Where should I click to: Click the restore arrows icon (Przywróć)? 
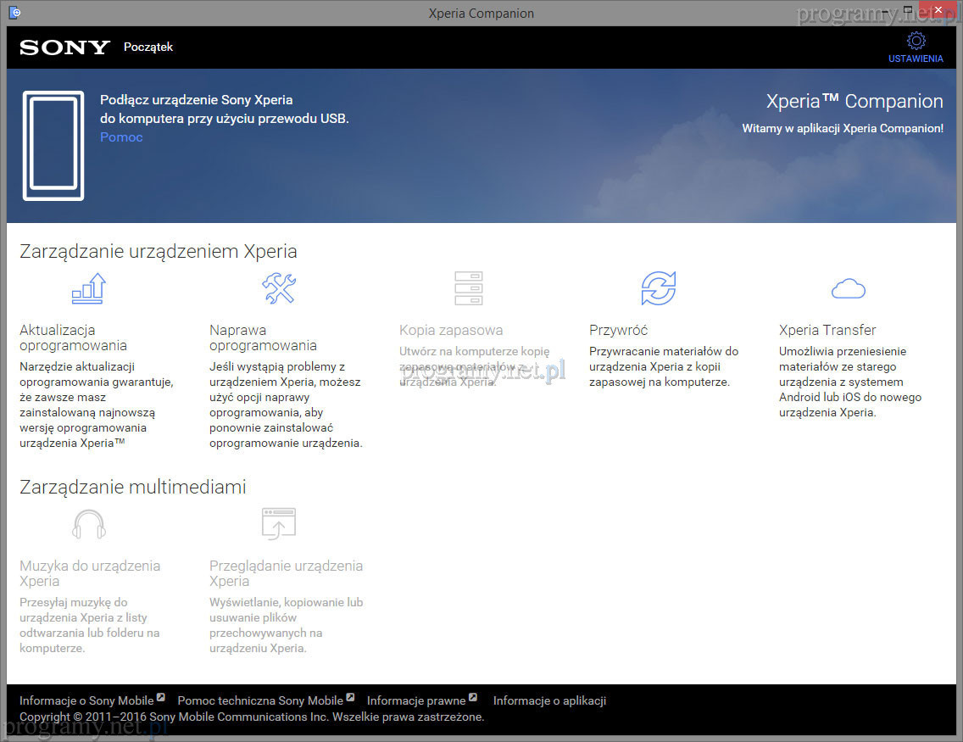[x=658, y=288]
